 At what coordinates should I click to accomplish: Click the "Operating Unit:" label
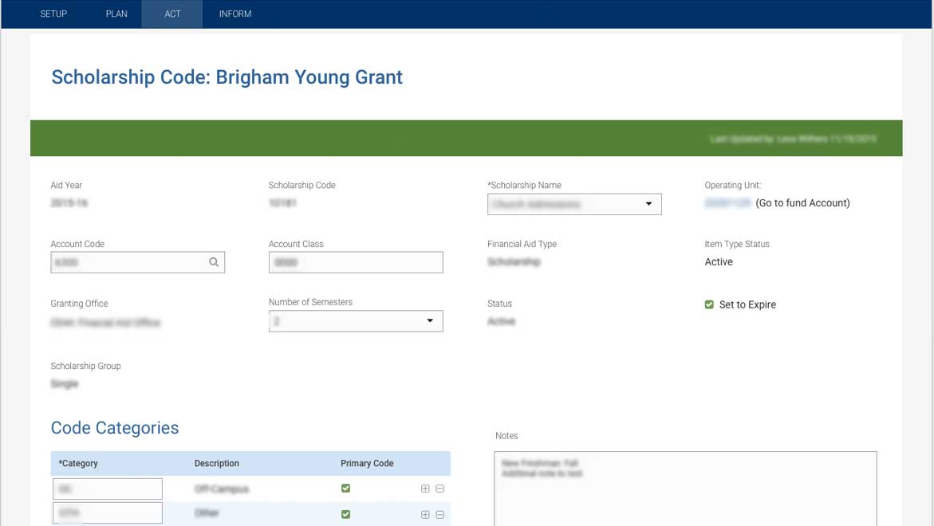pos(733,185)
